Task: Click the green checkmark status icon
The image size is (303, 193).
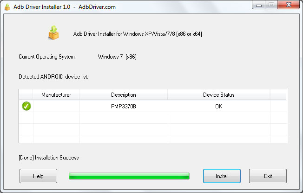Action: (26, 106)
